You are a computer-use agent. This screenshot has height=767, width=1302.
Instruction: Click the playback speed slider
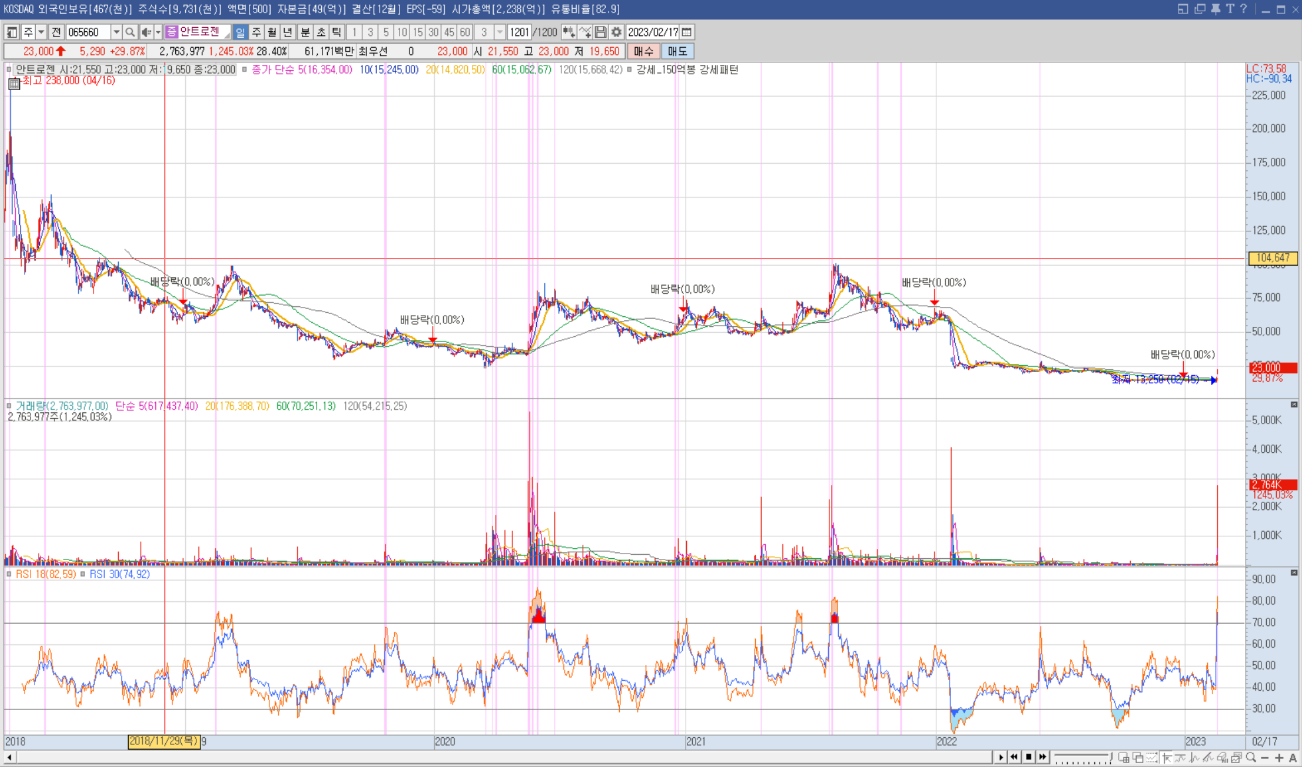[x=1082, y=757]
